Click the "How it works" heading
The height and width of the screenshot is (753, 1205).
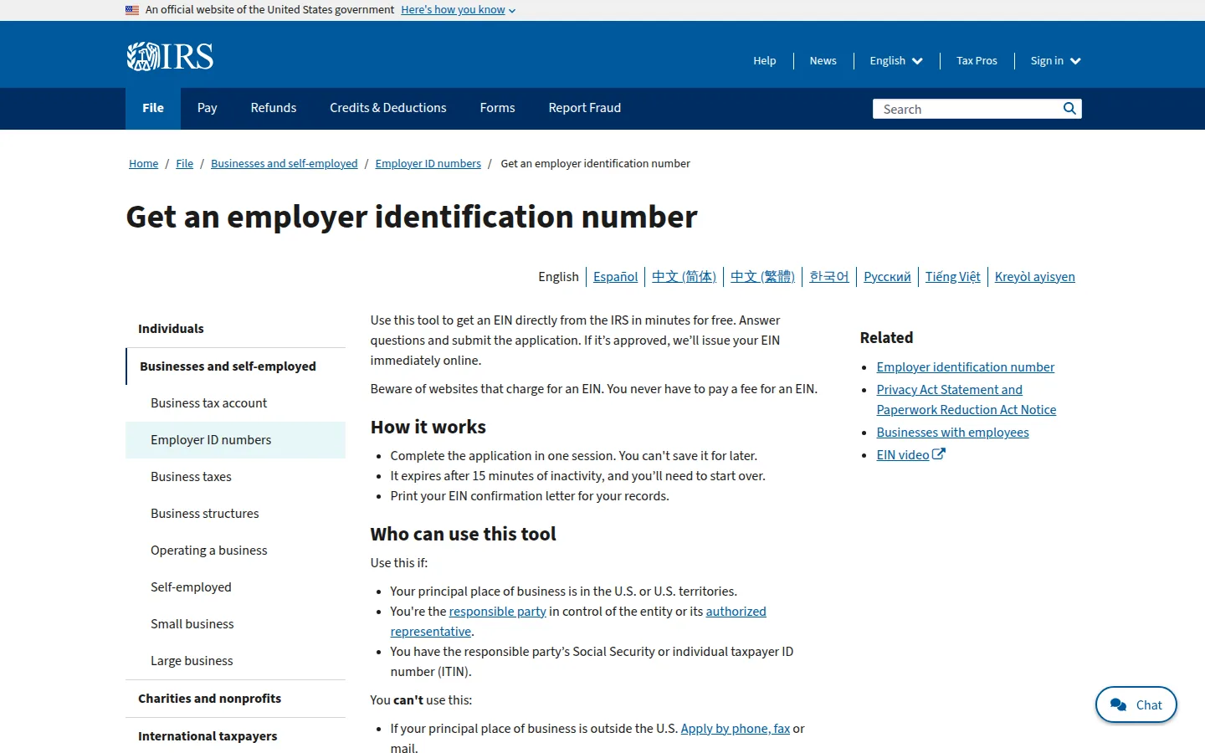point(428,427)
